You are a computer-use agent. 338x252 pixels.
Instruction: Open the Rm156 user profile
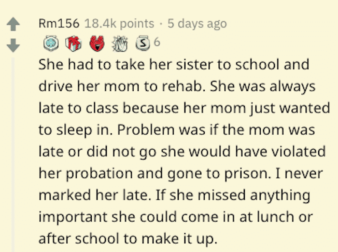coord(59,23)
